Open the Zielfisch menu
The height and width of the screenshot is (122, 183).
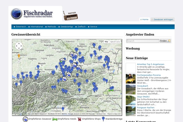point(81,27)
